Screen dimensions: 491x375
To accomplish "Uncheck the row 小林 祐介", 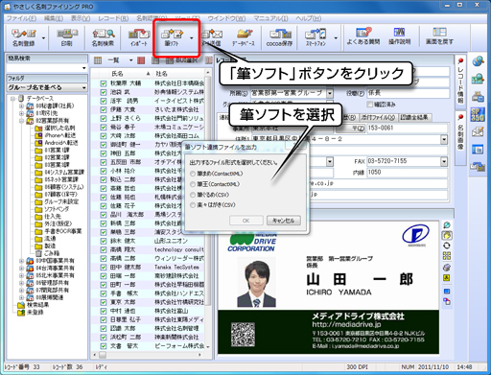I will tap(104, 171).
